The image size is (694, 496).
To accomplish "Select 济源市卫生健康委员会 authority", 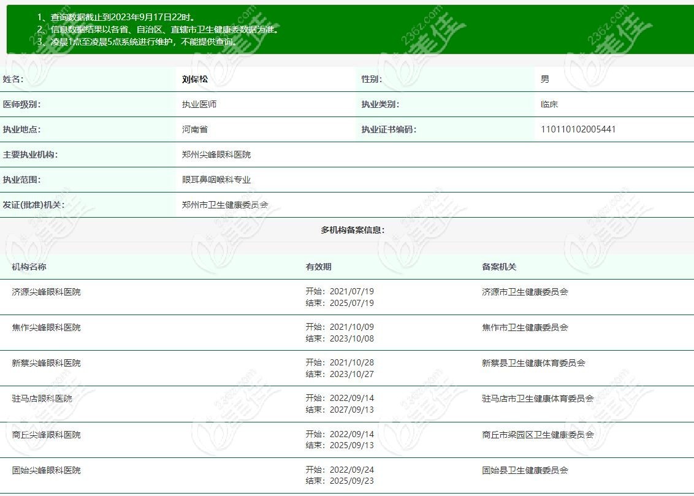I will [x=525, y=292].
